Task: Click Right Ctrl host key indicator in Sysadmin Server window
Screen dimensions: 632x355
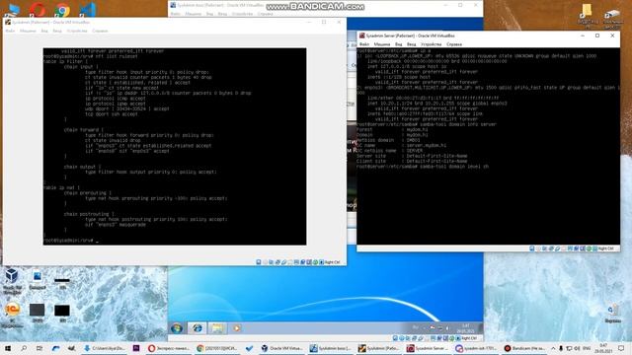Action: click(605, 248)
